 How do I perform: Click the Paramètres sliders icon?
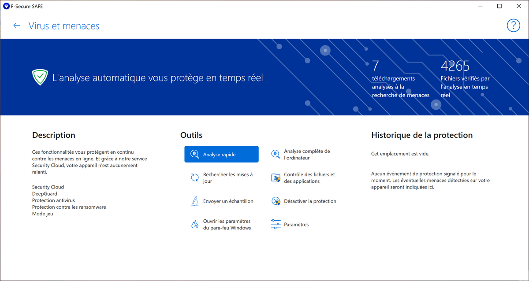click(x=276, y=225)
